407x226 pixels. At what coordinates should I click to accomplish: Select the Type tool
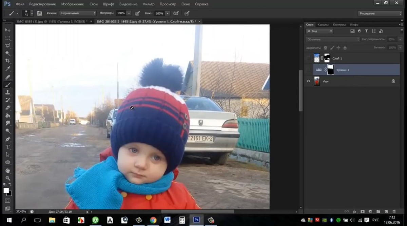tap(7, 147)
